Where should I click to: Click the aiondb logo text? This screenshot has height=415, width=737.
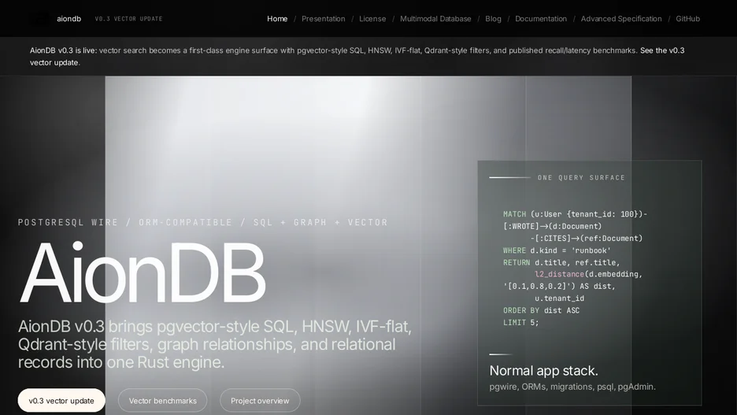click(69, 19)
